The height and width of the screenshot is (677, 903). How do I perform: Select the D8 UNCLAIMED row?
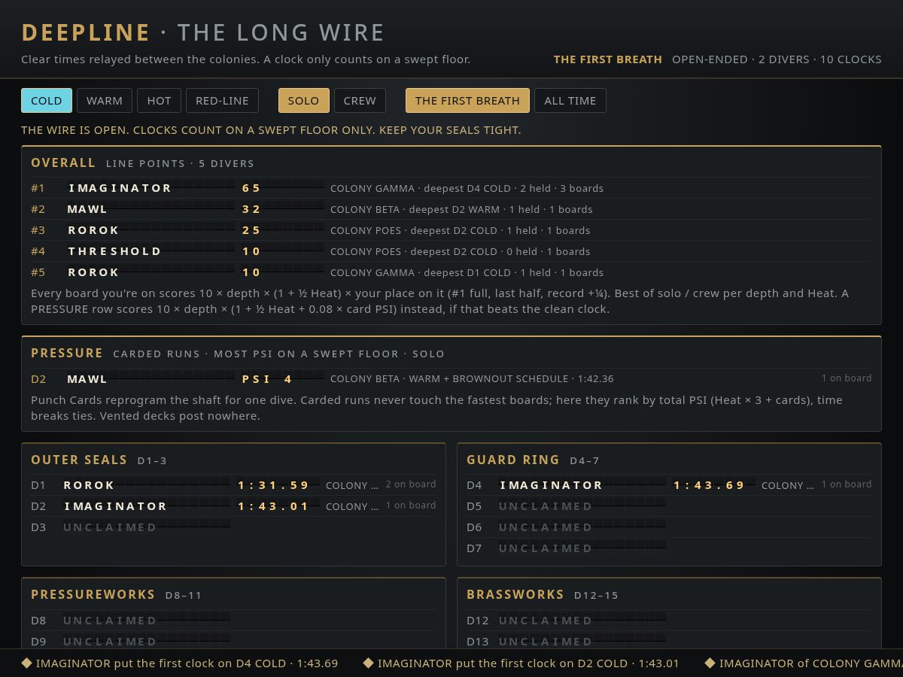tap(233, 621)
